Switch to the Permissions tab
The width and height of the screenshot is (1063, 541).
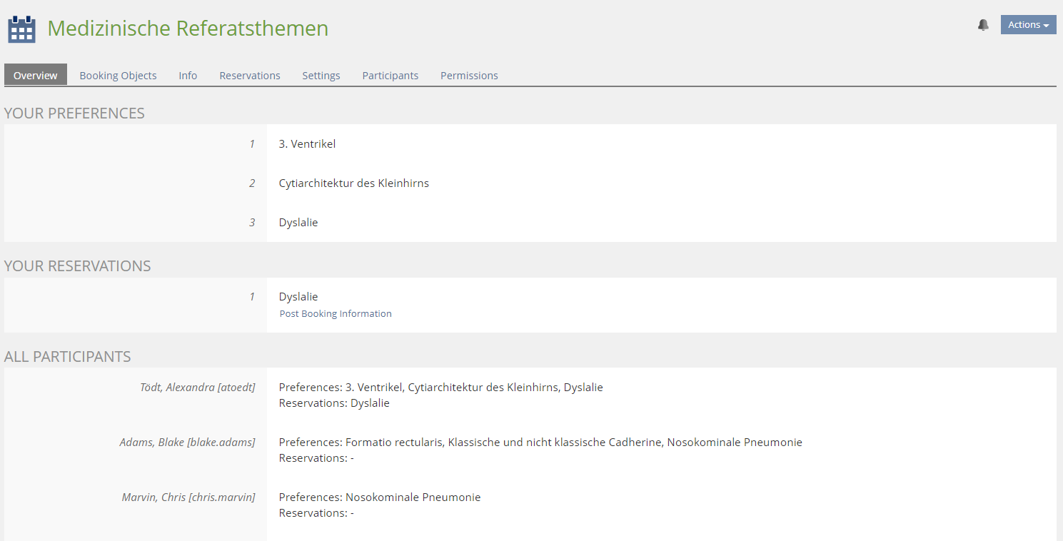(469, 75)
